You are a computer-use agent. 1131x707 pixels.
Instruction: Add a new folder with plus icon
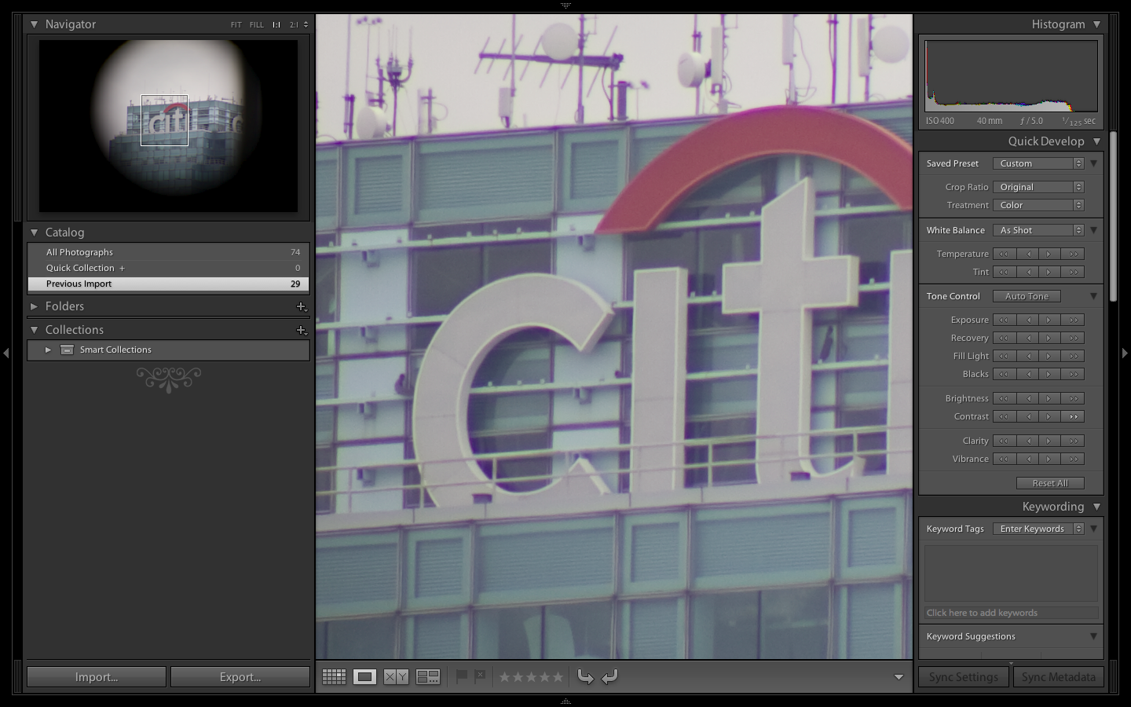301,306
